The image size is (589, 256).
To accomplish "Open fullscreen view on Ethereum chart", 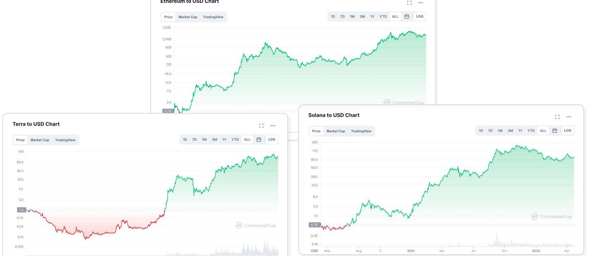I will [x=409, y=3].
